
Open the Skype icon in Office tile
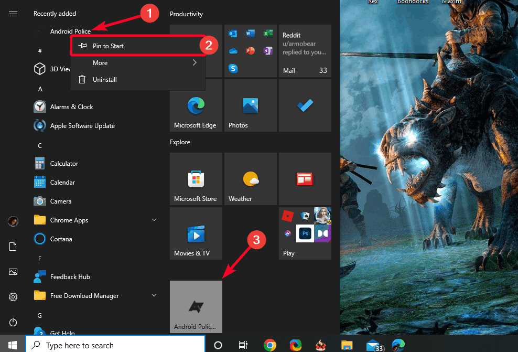(233, 68)
